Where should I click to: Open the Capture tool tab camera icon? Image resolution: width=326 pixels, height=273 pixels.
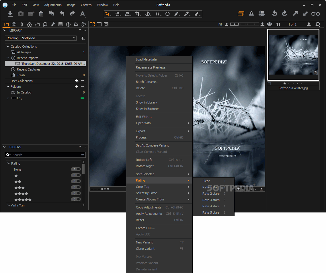click(x=14, y=24)
